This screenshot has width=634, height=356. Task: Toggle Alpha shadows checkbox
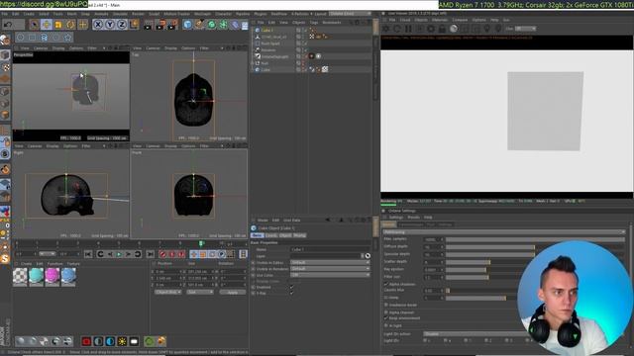point(386,284)
